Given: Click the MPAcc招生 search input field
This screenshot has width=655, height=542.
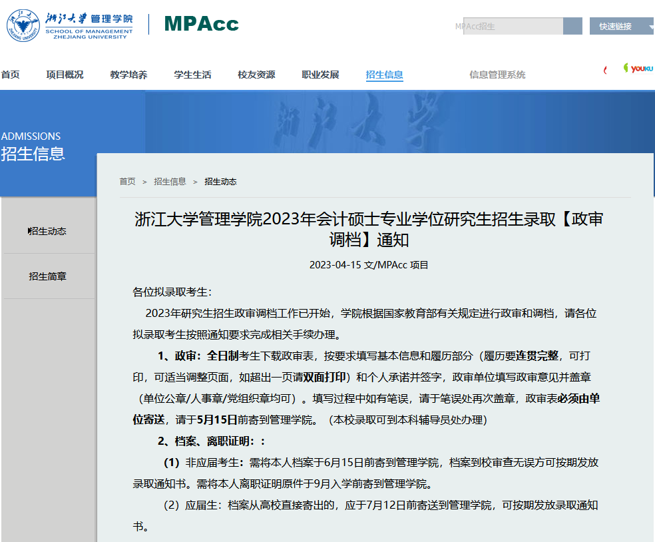Looking at the screenshot, I should 513,27.
